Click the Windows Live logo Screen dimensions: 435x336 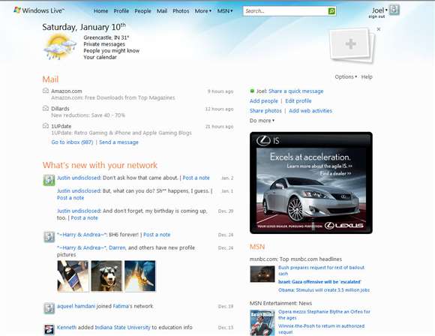(x=39, y=10)
